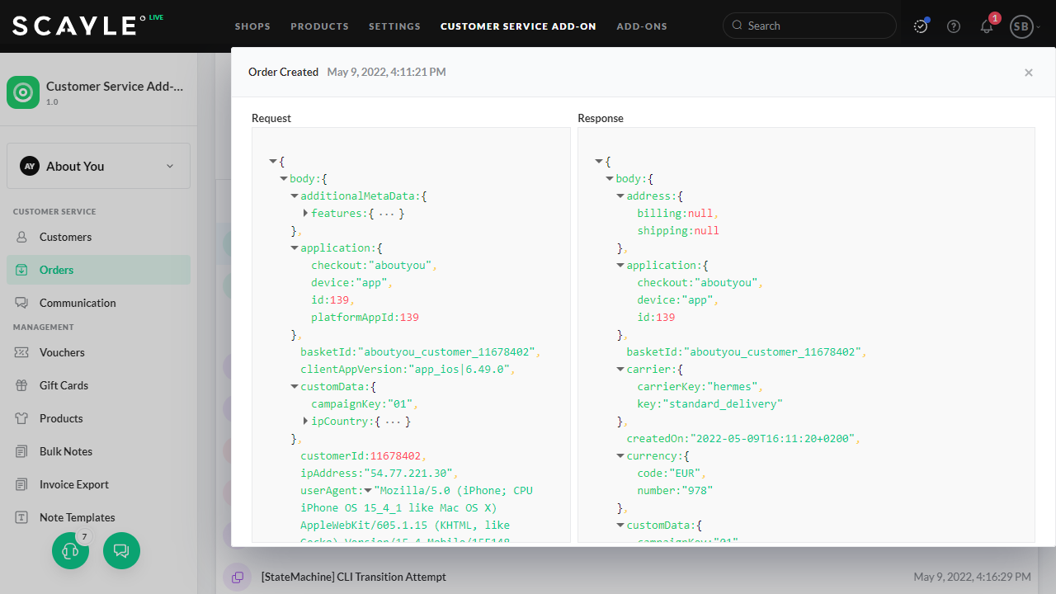This screenshot has width=1056, height=594.
Task: Open Invoice Export page
Action: [73, 484]
